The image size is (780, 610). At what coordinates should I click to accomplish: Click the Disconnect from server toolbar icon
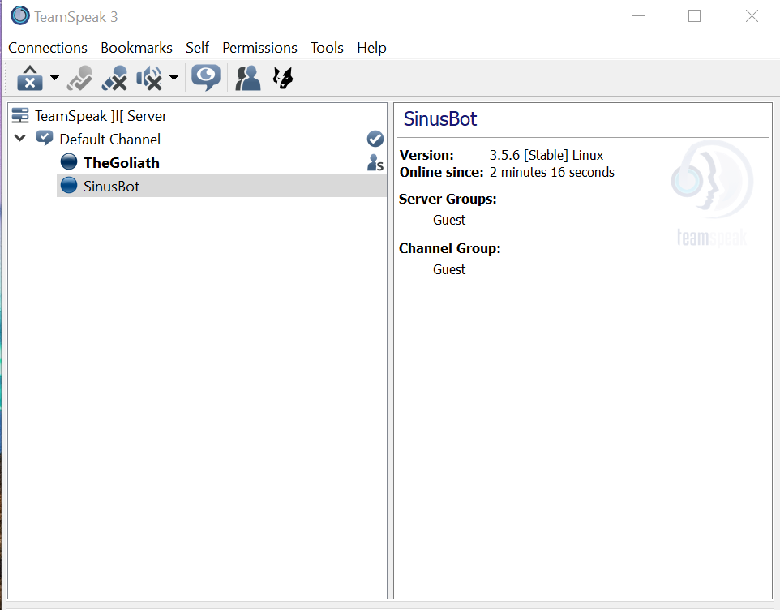(x=30, y=78)
